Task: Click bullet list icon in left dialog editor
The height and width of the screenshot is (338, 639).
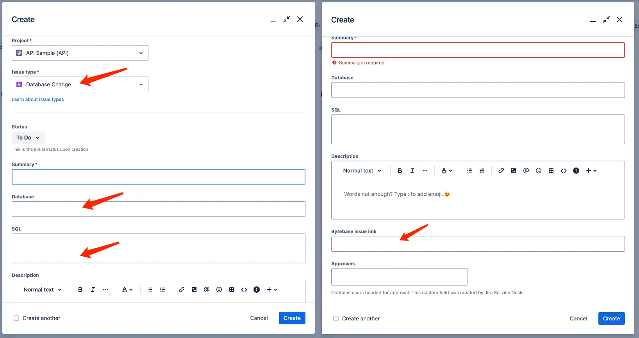Action: [x=150, y=290]
